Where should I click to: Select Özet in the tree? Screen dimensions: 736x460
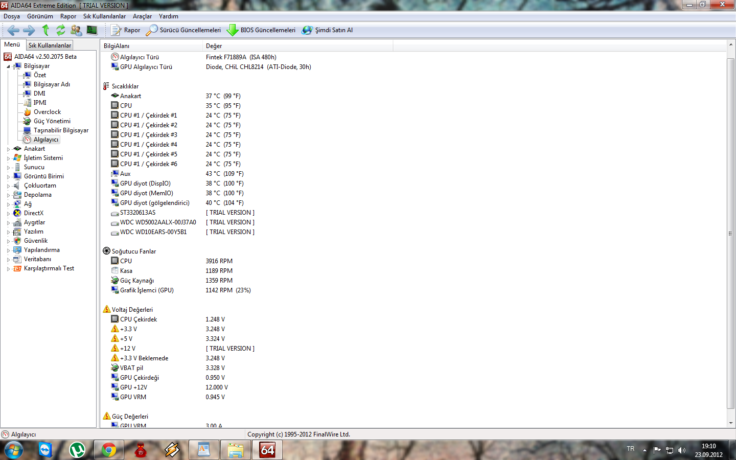(40, 75)
